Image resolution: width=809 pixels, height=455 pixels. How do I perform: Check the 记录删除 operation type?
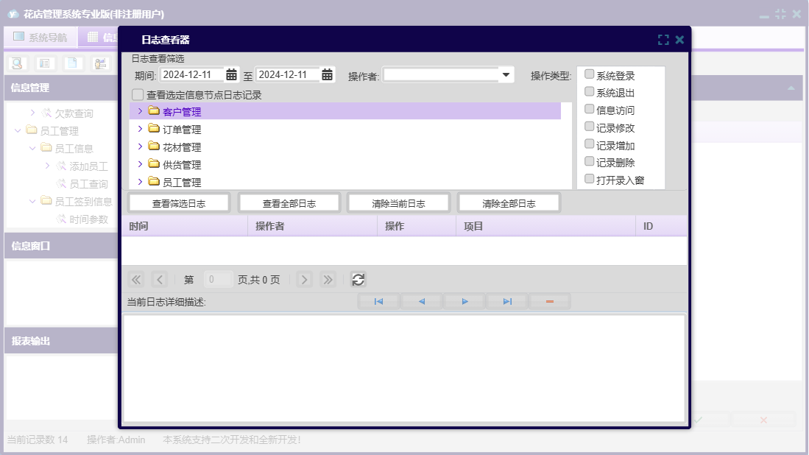(x=589, y=161)
